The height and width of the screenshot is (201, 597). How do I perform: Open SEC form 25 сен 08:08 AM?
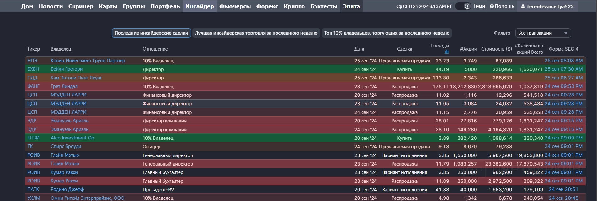(x=563, y=61)
